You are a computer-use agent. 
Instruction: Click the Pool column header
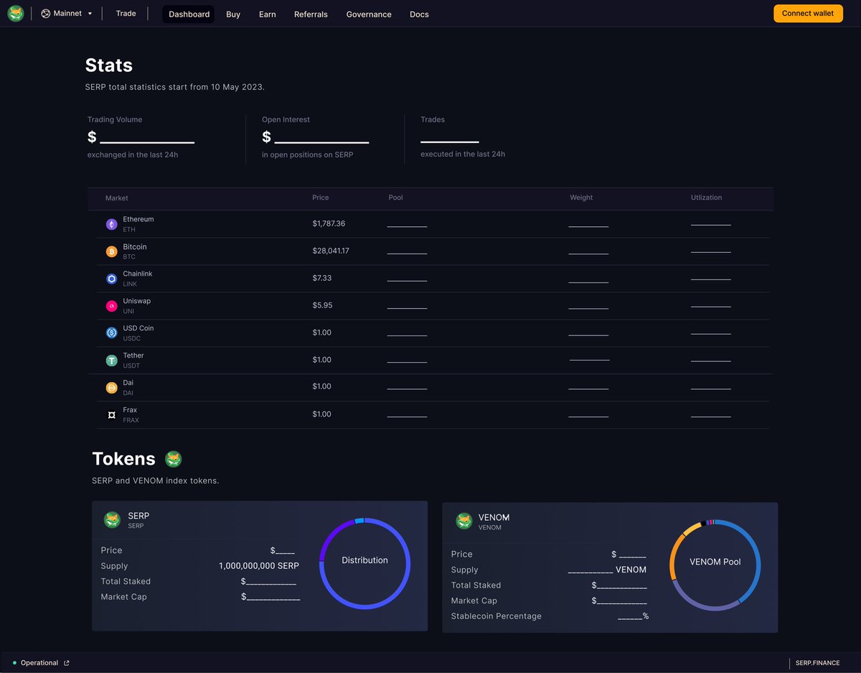pos(395,198)
